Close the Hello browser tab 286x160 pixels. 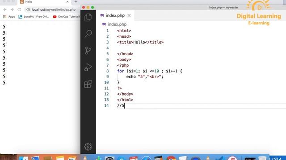67,2
